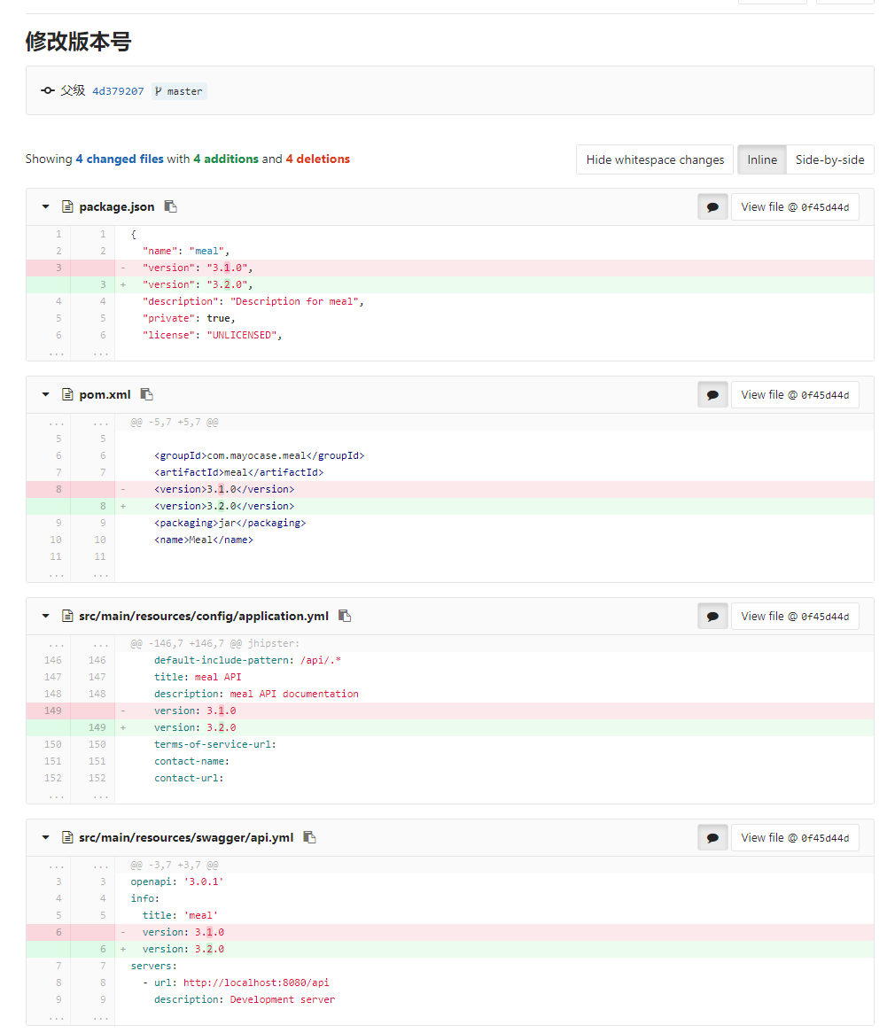Switch to Side-by-side diff view

[x=829, y=159]
